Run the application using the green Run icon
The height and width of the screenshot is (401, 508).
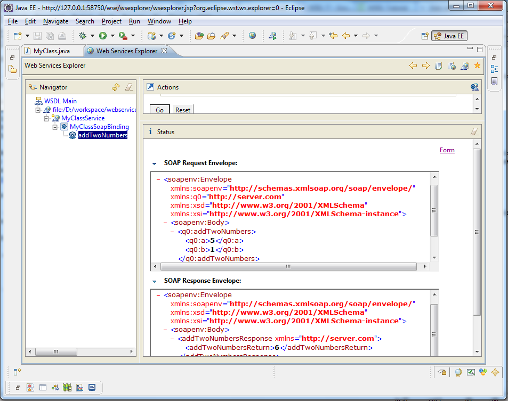coord(102,36)
